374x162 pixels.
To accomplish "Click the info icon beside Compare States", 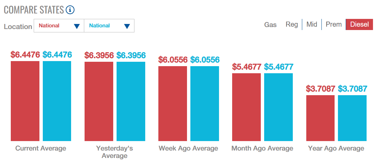I will pyautogui.click(x=70, y=10).
